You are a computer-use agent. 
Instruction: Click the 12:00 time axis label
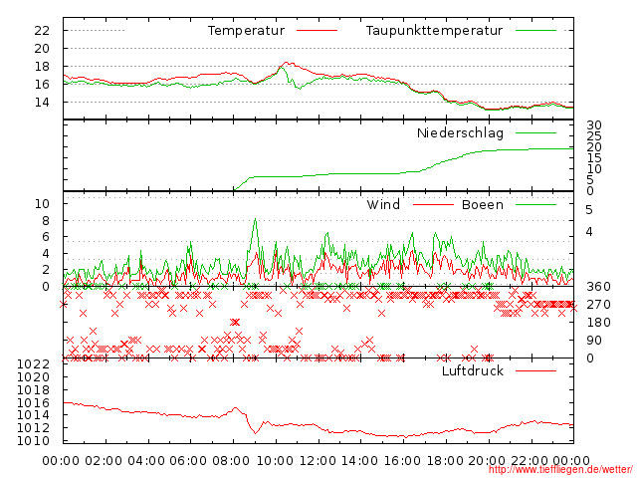coord(318,461)
